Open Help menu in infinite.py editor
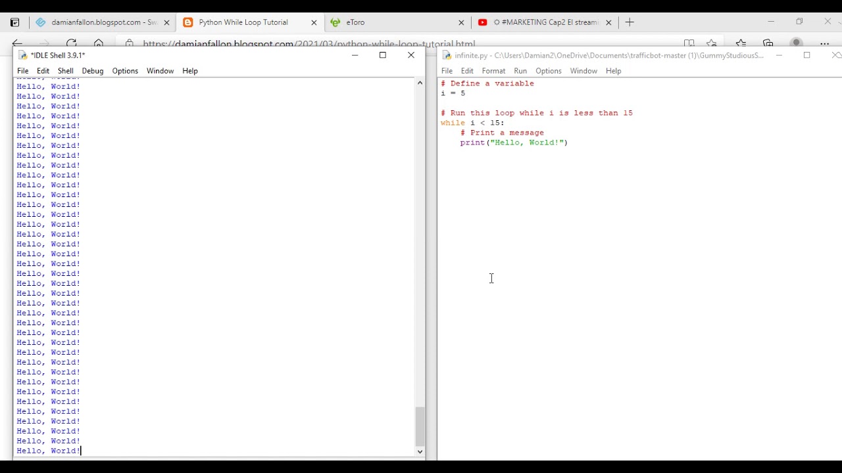This screenshot has height=473, width=842. 613,71
